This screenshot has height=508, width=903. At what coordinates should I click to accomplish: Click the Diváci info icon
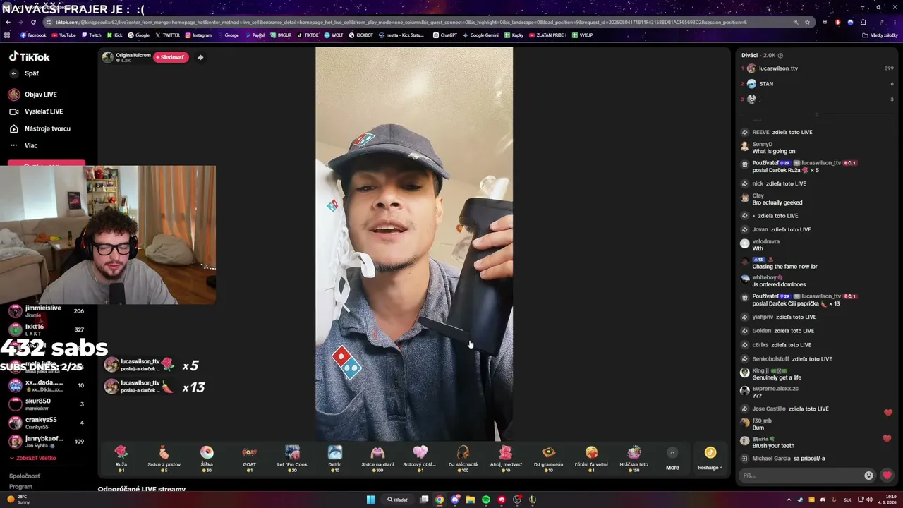click(x=780, y=55)
